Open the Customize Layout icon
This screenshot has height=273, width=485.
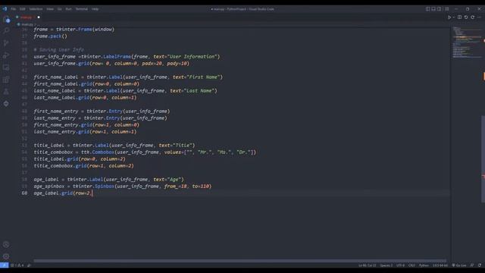(x=447, y=9)
